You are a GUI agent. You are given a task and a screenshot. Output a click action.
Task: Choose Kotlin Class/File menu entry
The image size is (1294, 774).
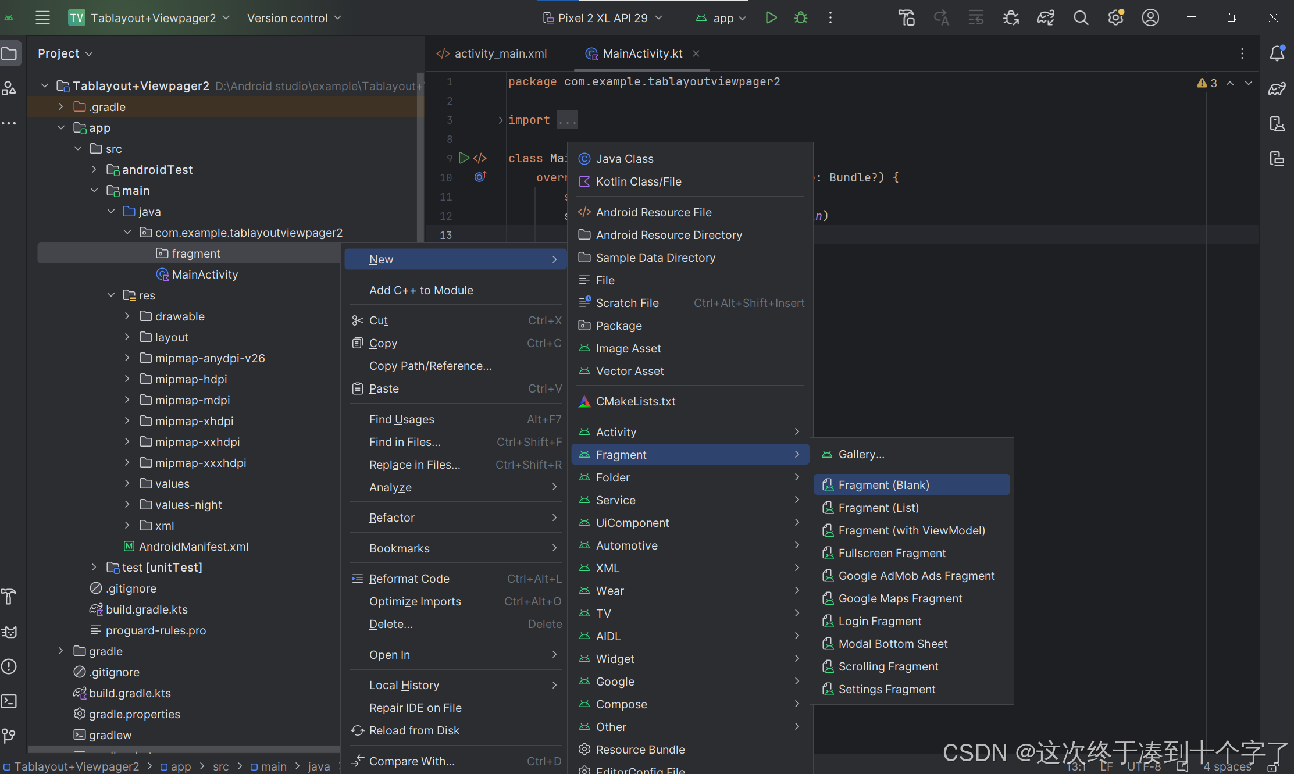pos(638,181)
